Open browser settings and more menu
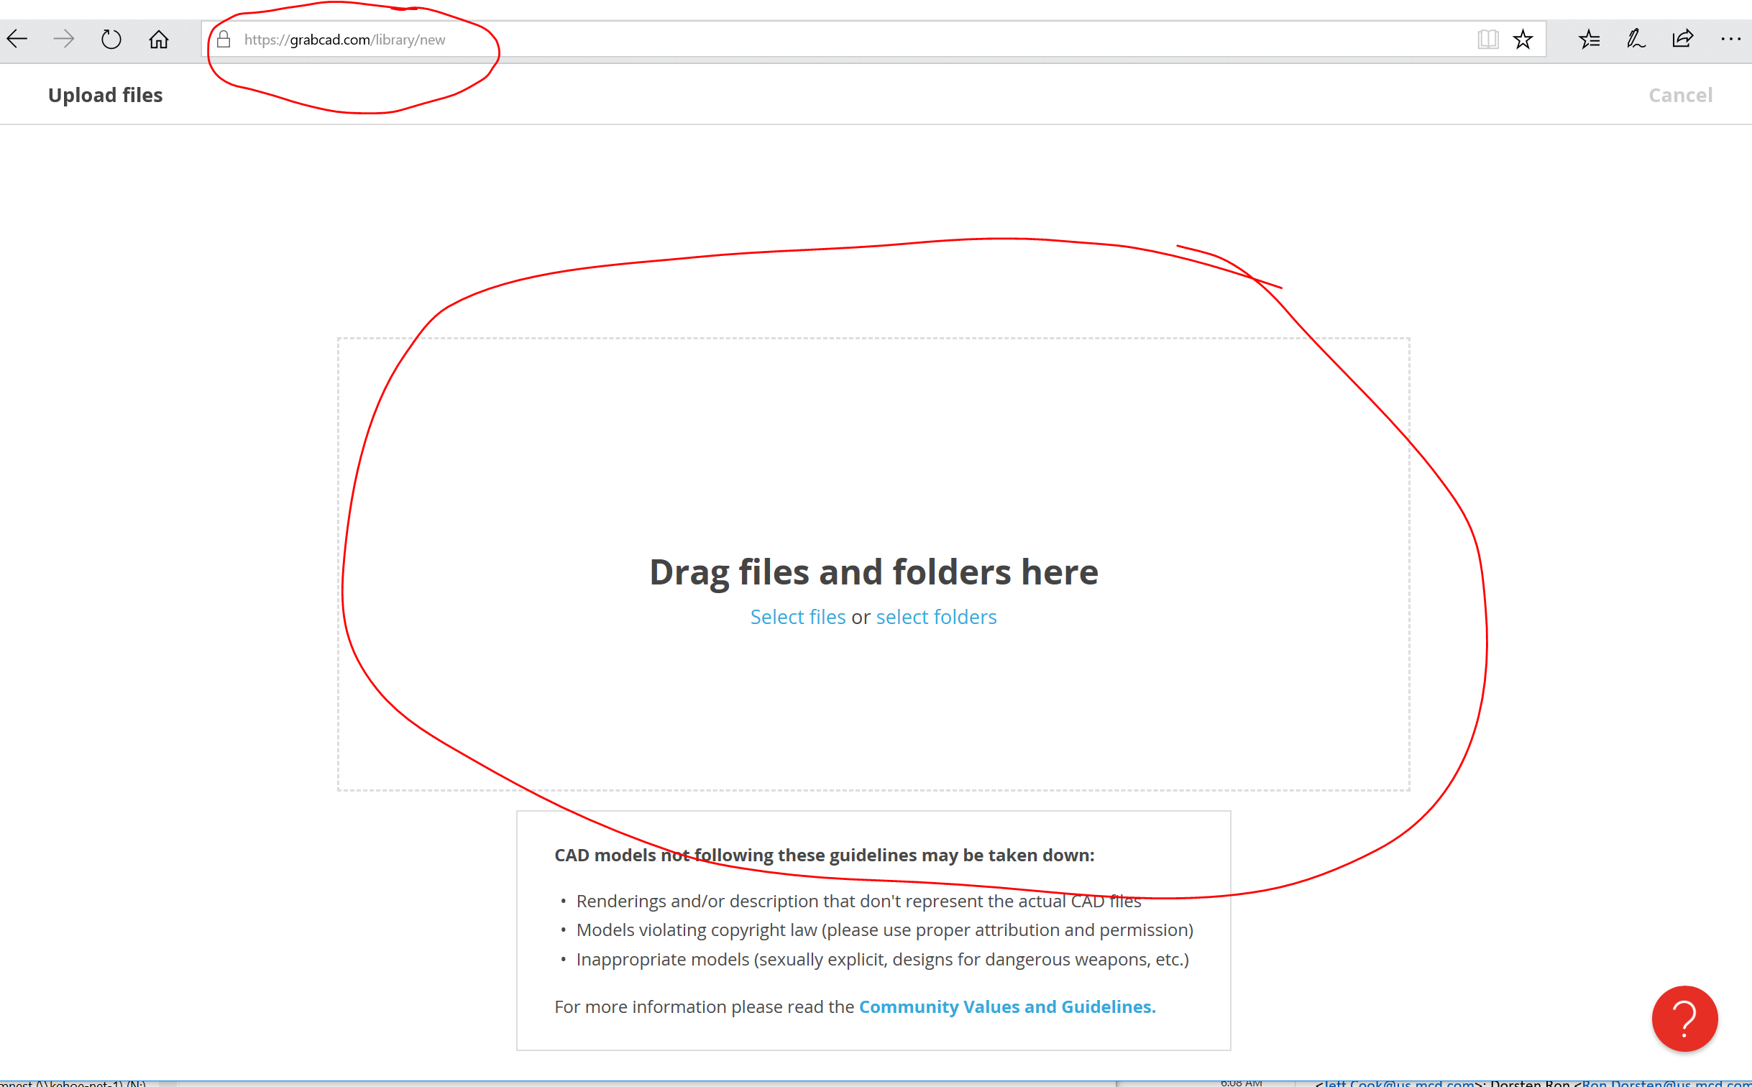 [x=1730, y=39]
